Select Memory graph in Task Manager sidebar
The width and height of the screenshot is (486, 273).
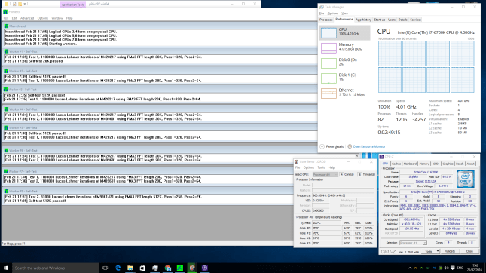(329, 48)
